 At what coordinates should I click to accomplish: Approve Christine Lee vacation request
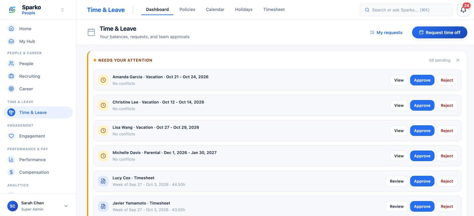[422, 105]
